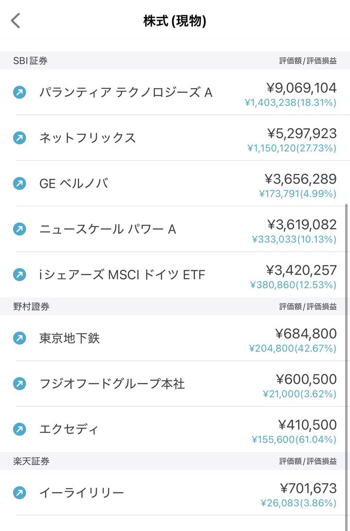
Task: Tap arrow icon beside iシェアーズ MSCI ドイツ ETF
Action: (19, 275)
